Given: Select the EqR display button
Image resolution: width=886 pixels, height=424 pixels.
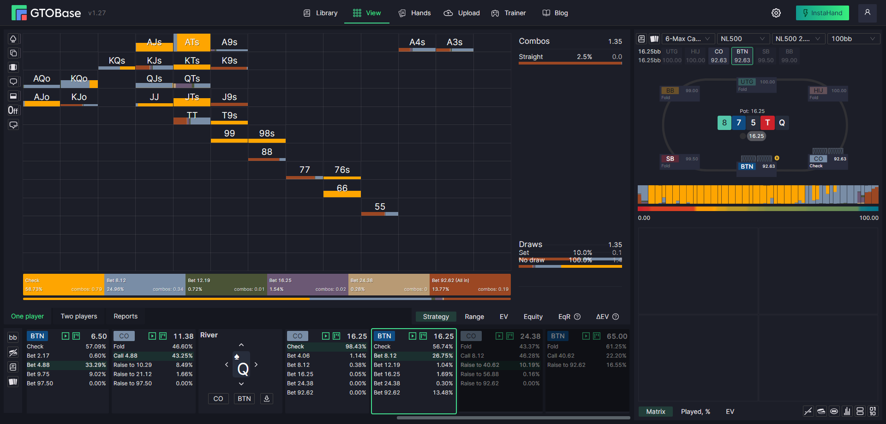Looking at the screenshot, I should click(x=569, y=317).
